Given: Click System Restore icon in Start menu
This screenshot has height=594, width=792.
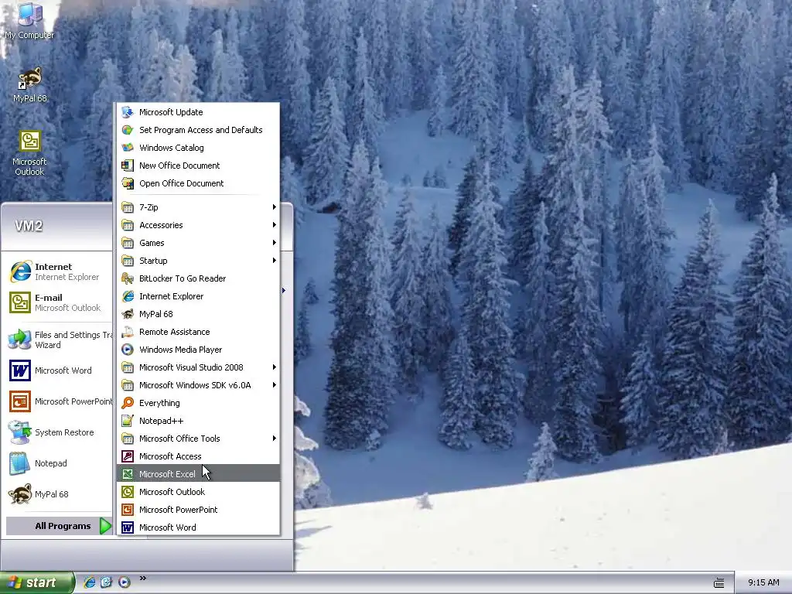Looking at the screenshot, I should click(x=19, y=432).
